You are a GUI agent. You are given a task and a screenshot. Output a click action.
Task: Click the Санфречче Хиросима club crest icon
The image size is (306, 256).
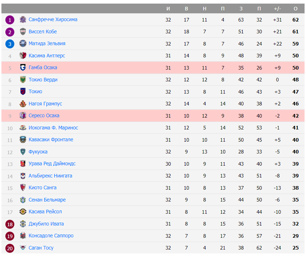coord(23,19)
